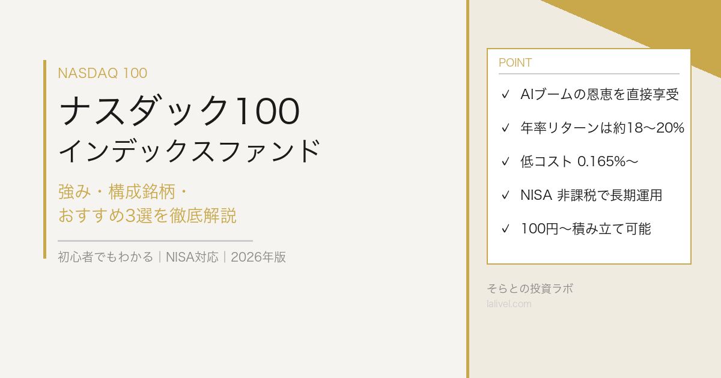Click the checkmark next to 低コスト 0.165%〜

tap(505, 161)
